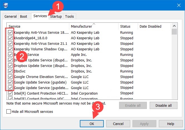Select the Services tab
The image size is (185, 130).
coord(40,16)
